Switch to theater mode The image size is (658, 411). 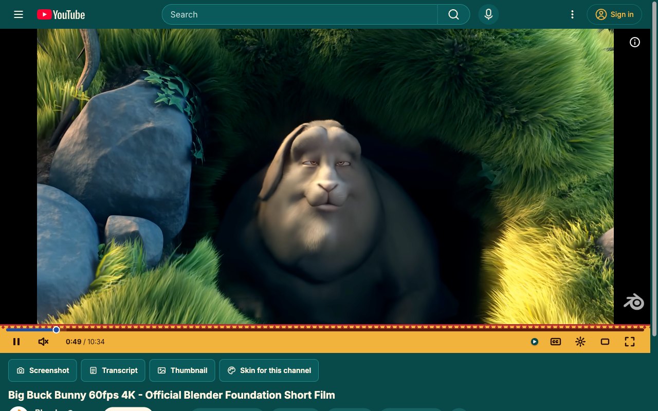point(605,342)
